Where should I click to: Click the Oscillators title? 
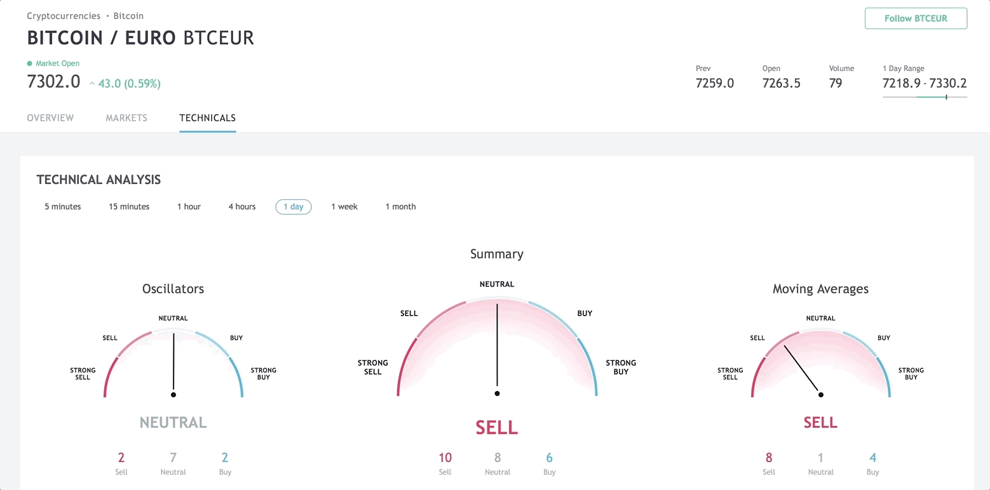(173, 289)
